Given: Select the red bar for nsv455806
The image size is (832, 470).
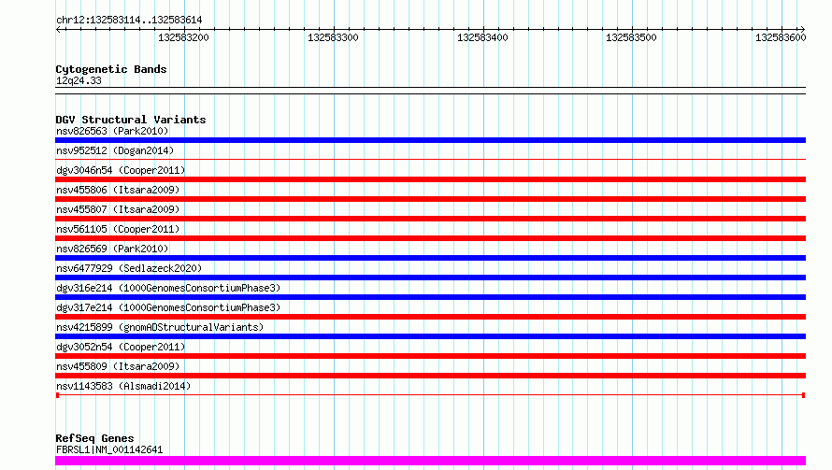Looking at the screenshot, I should [x=430, y=199].
